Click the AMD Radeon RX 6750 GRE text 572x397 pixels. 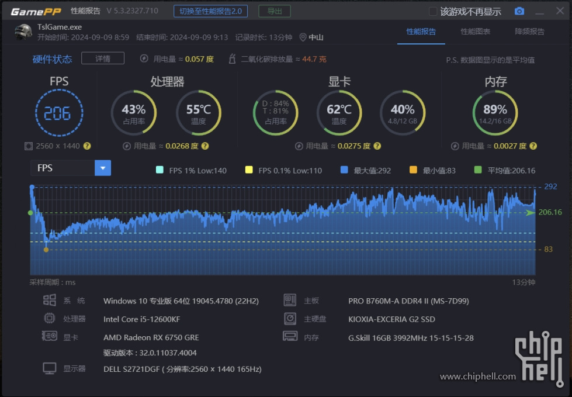(151, 337)
